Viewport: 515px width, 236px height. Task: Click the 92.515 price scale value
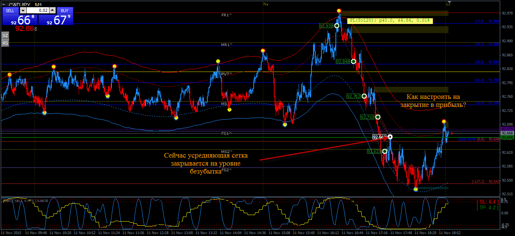[x=507, y=194]
